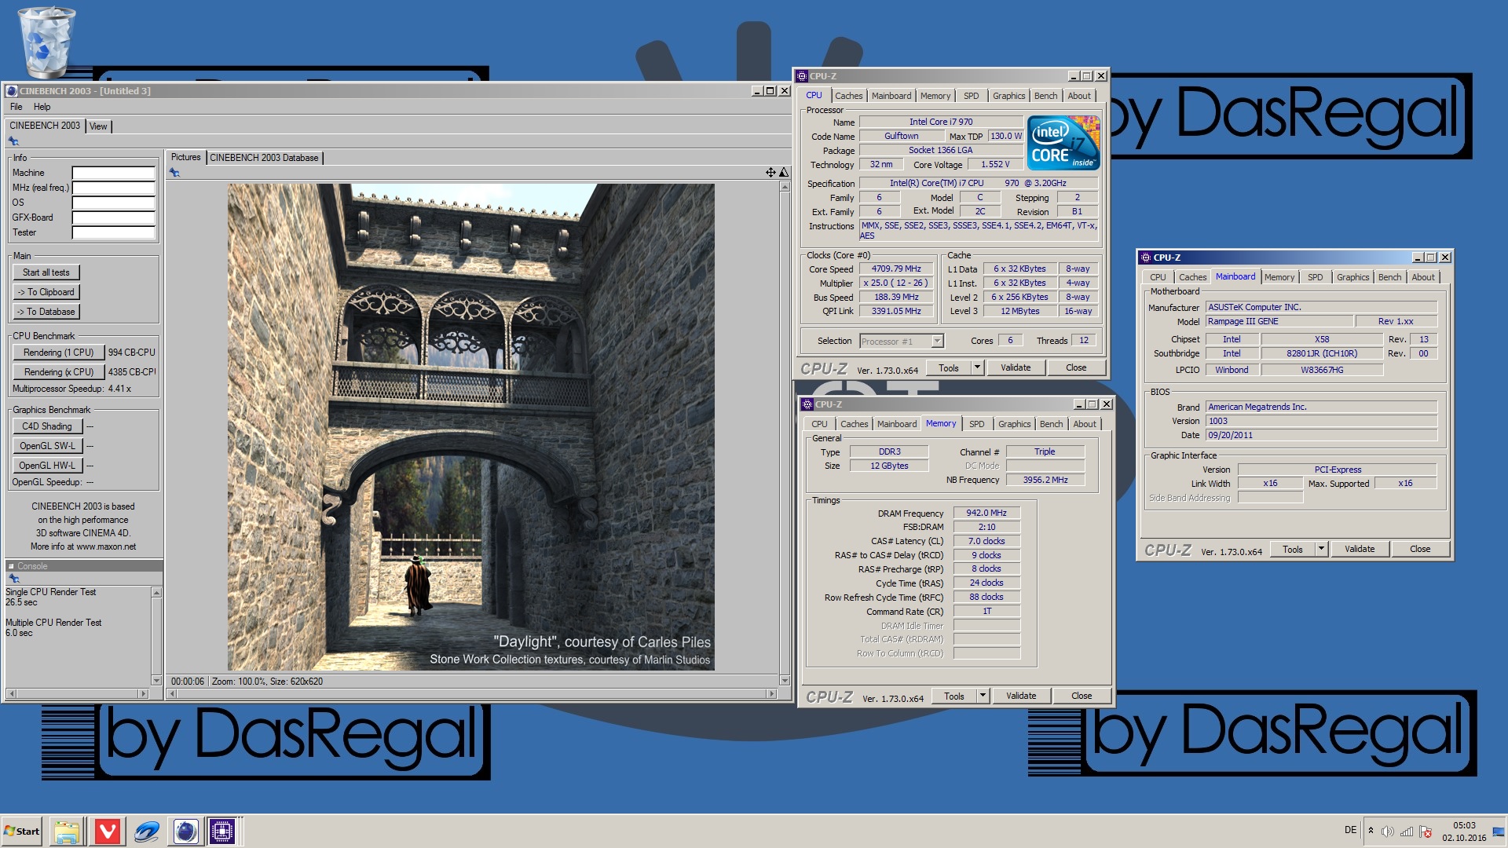Click the pin icon in Pictures panel

click(174, 173)
